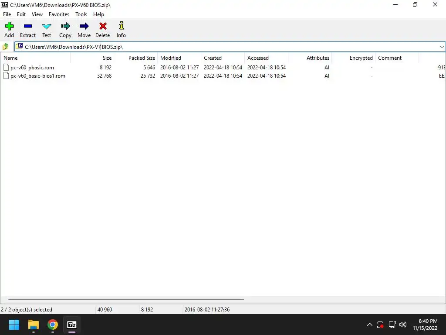Image resolution: width=446 pixels, height=335 pixels.
Task: Launch Chrome from the taskbar
Action: point(53,325)
